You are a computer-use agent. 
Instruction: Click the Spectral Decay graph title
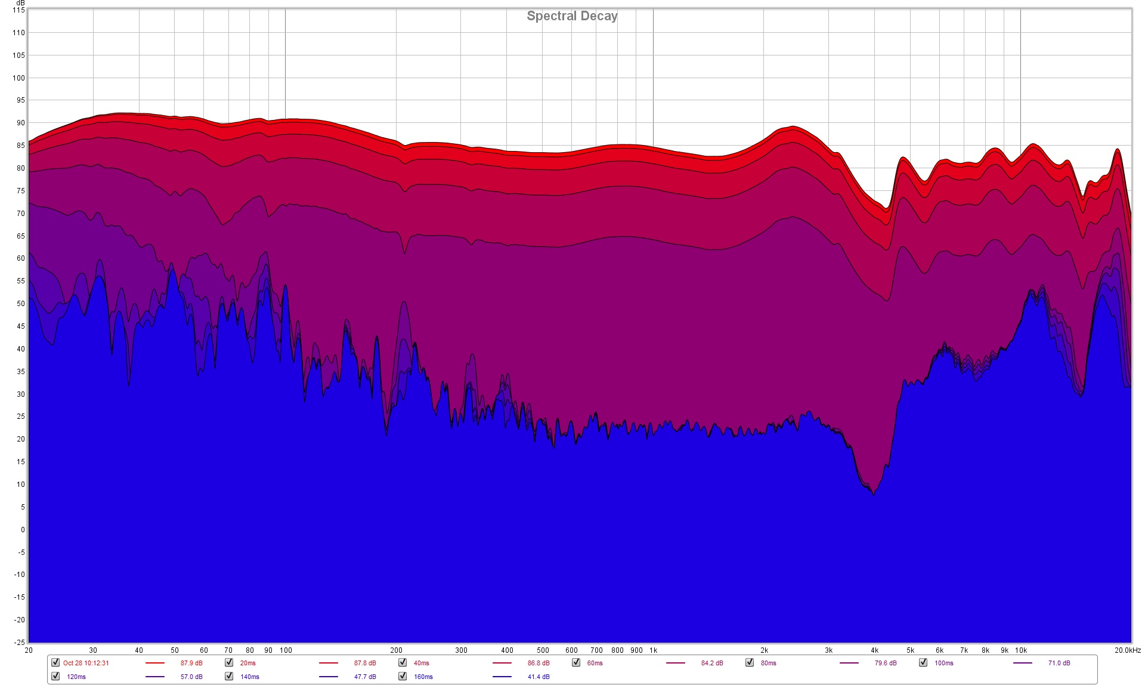click(572, 16)
